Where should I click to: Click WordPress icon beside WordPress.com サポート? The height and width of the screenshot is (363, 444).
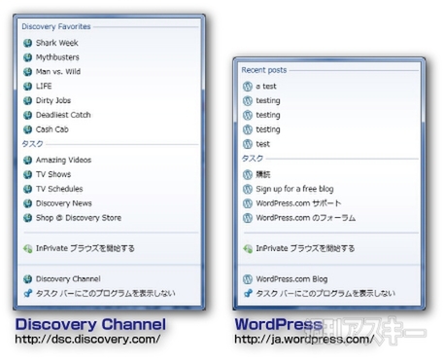(x=248, y=203)
